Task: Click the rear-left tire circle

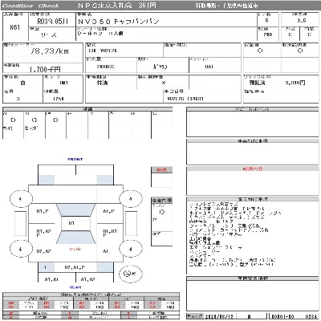Action: [x=21, y=249]
